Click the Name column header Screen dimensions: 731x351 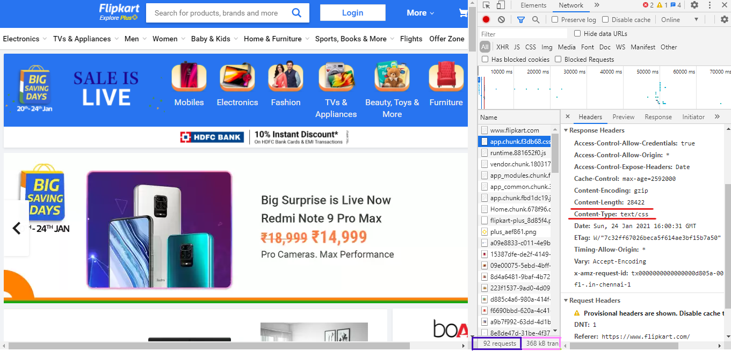pyautogui.click(x=518, y=118)
